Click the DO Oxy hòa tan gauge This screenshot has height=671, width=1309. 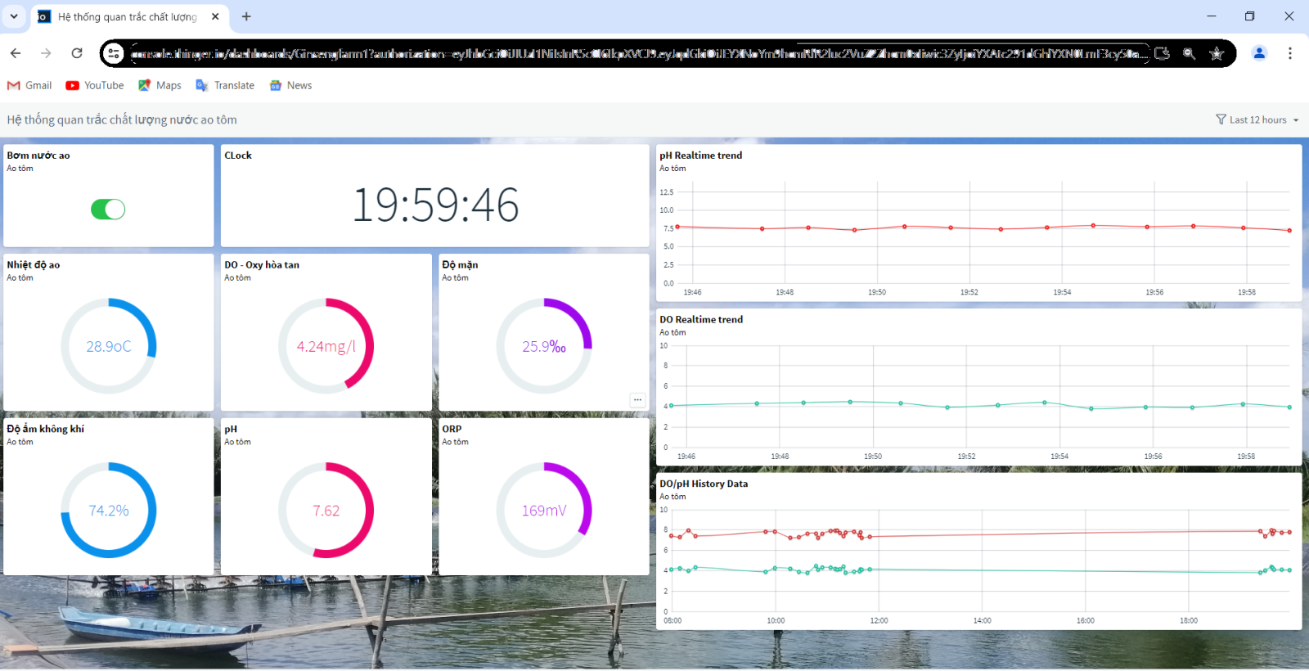point(326,346)
